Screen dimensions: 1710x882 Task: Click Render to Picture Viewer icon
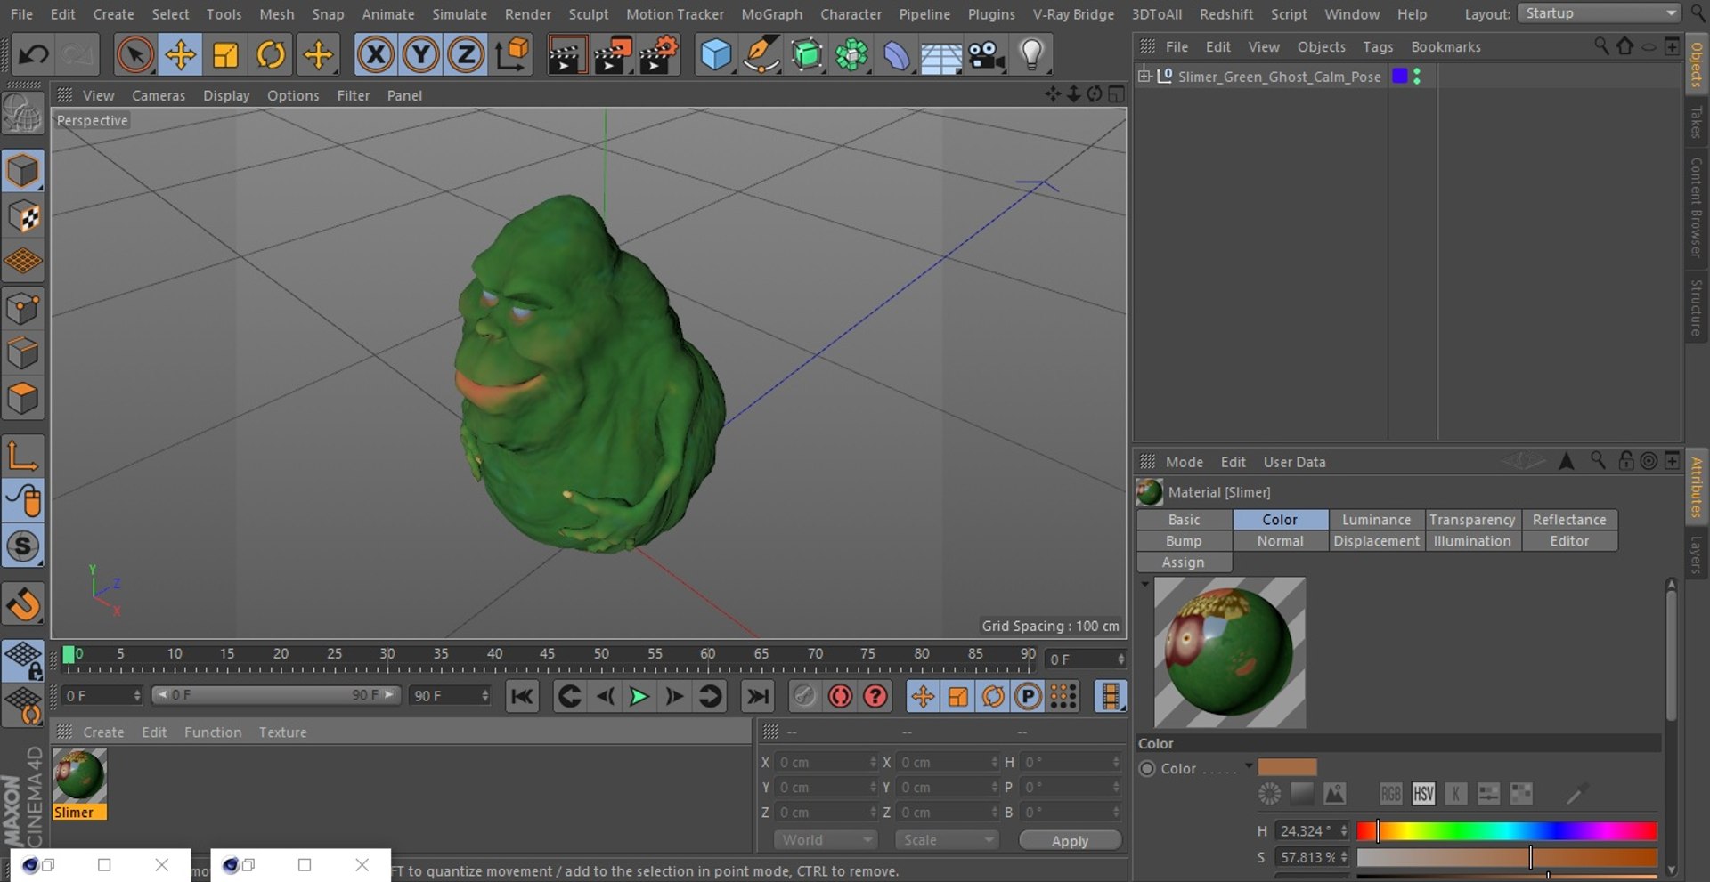click(613, 55)
